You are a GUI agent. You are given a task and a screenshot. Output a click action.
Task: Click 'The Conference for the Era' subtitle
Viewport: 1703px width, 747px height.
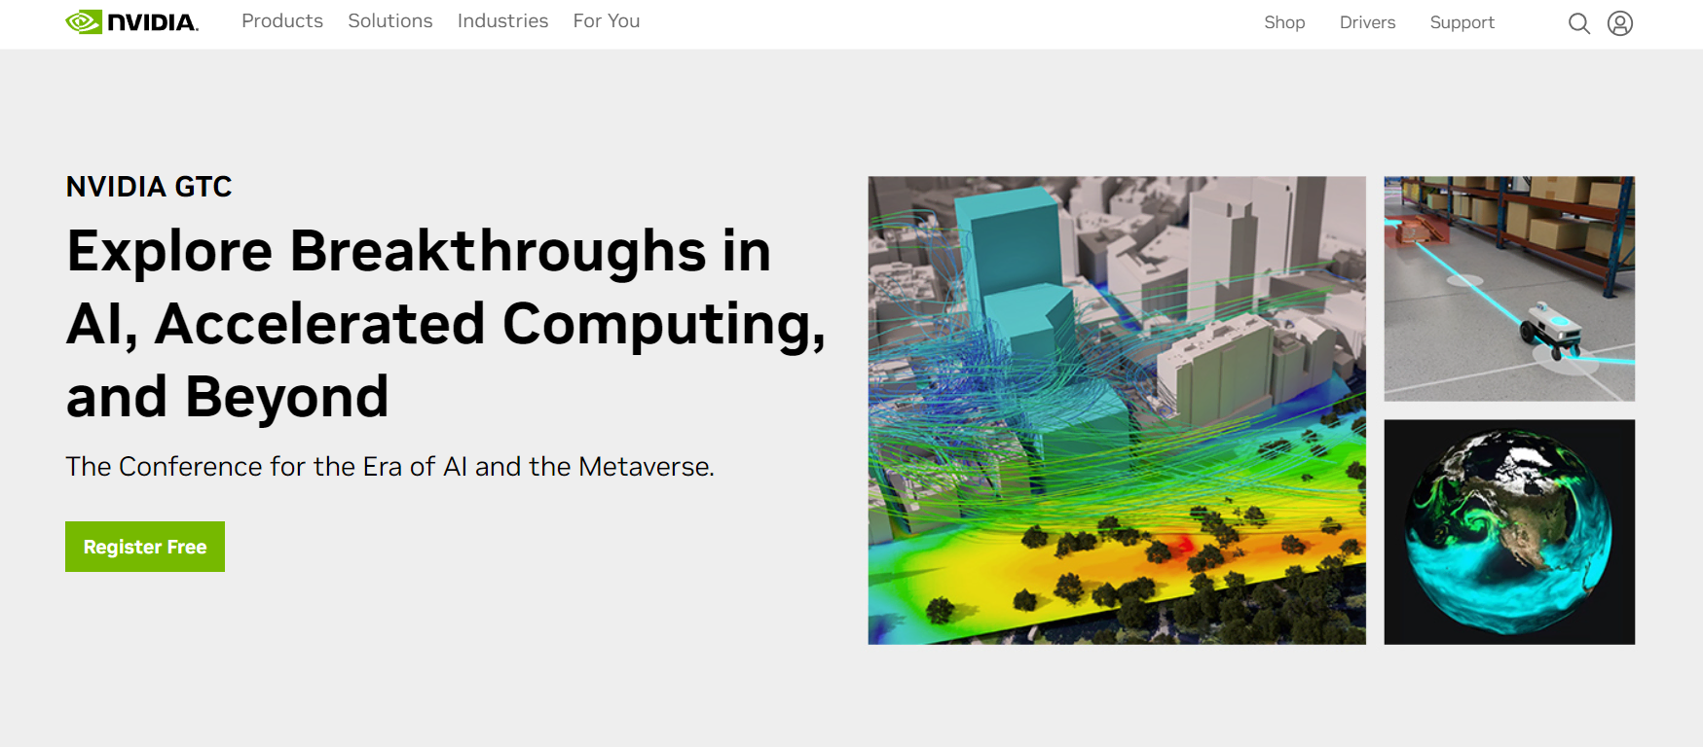(x=389, y=467)
